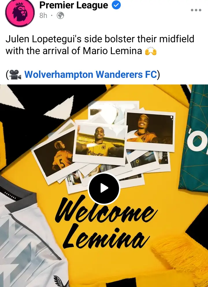Click the 8h post timestamp
This screenshot has height=287, width=208.
point(43,16)
